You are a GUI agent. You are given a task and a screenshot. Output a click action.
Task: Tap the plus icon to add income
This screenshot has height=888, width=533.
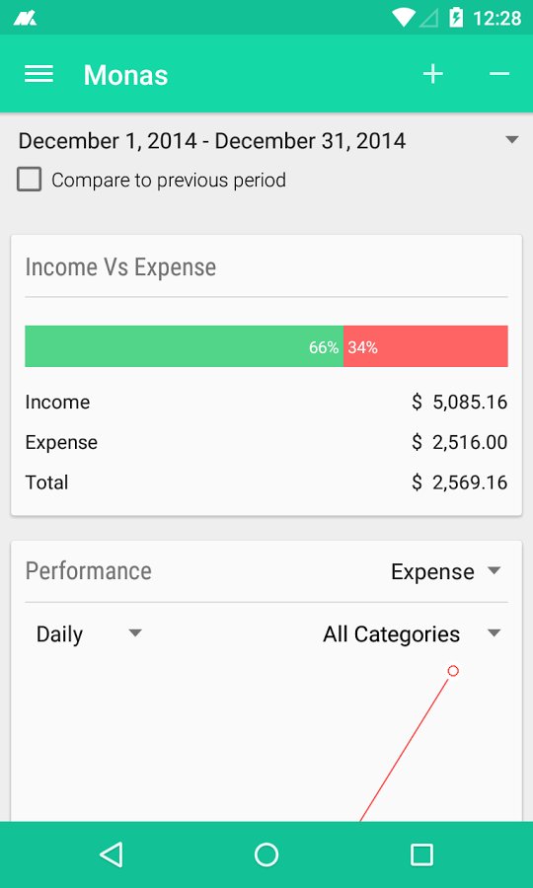[432, 74]
